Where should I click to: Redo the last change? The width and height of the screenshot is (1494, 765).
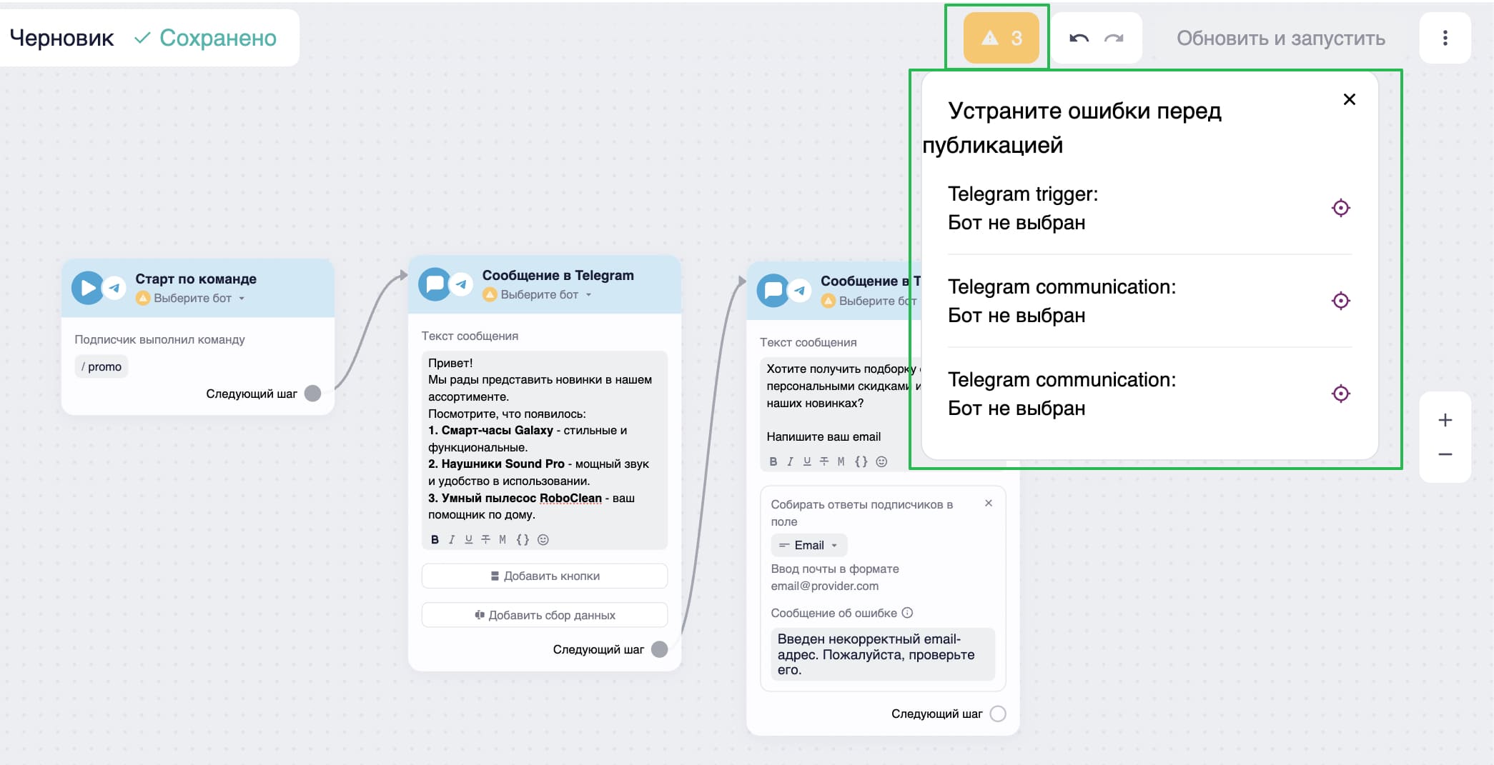click(1114, 38)
